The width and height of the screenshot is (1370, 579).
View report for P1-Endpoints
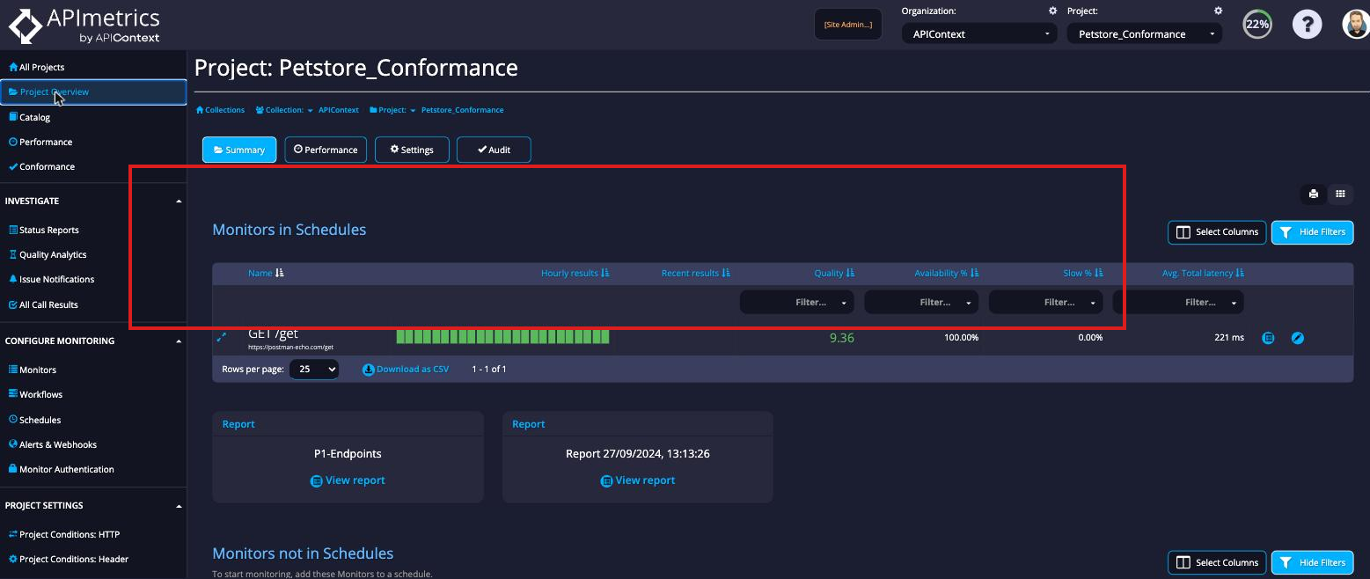pos(348,480)
